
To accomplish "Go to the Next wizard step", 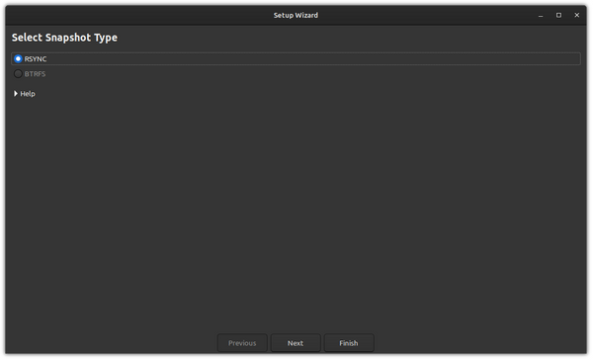I will 296,344.
